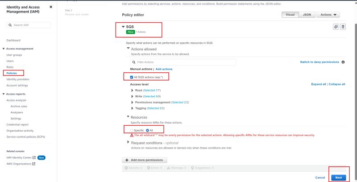Click the Allow effect badge
357x182 pixels.
pos(130,32)
